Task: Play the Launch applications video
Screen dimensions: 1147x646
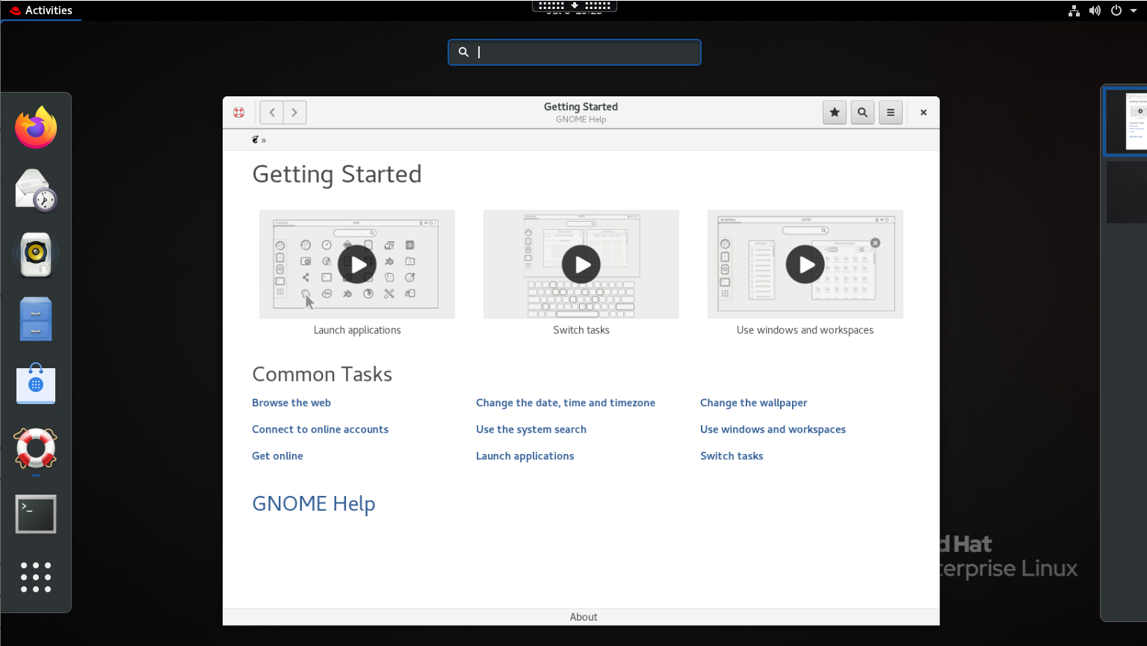Action: click(357, 264)
